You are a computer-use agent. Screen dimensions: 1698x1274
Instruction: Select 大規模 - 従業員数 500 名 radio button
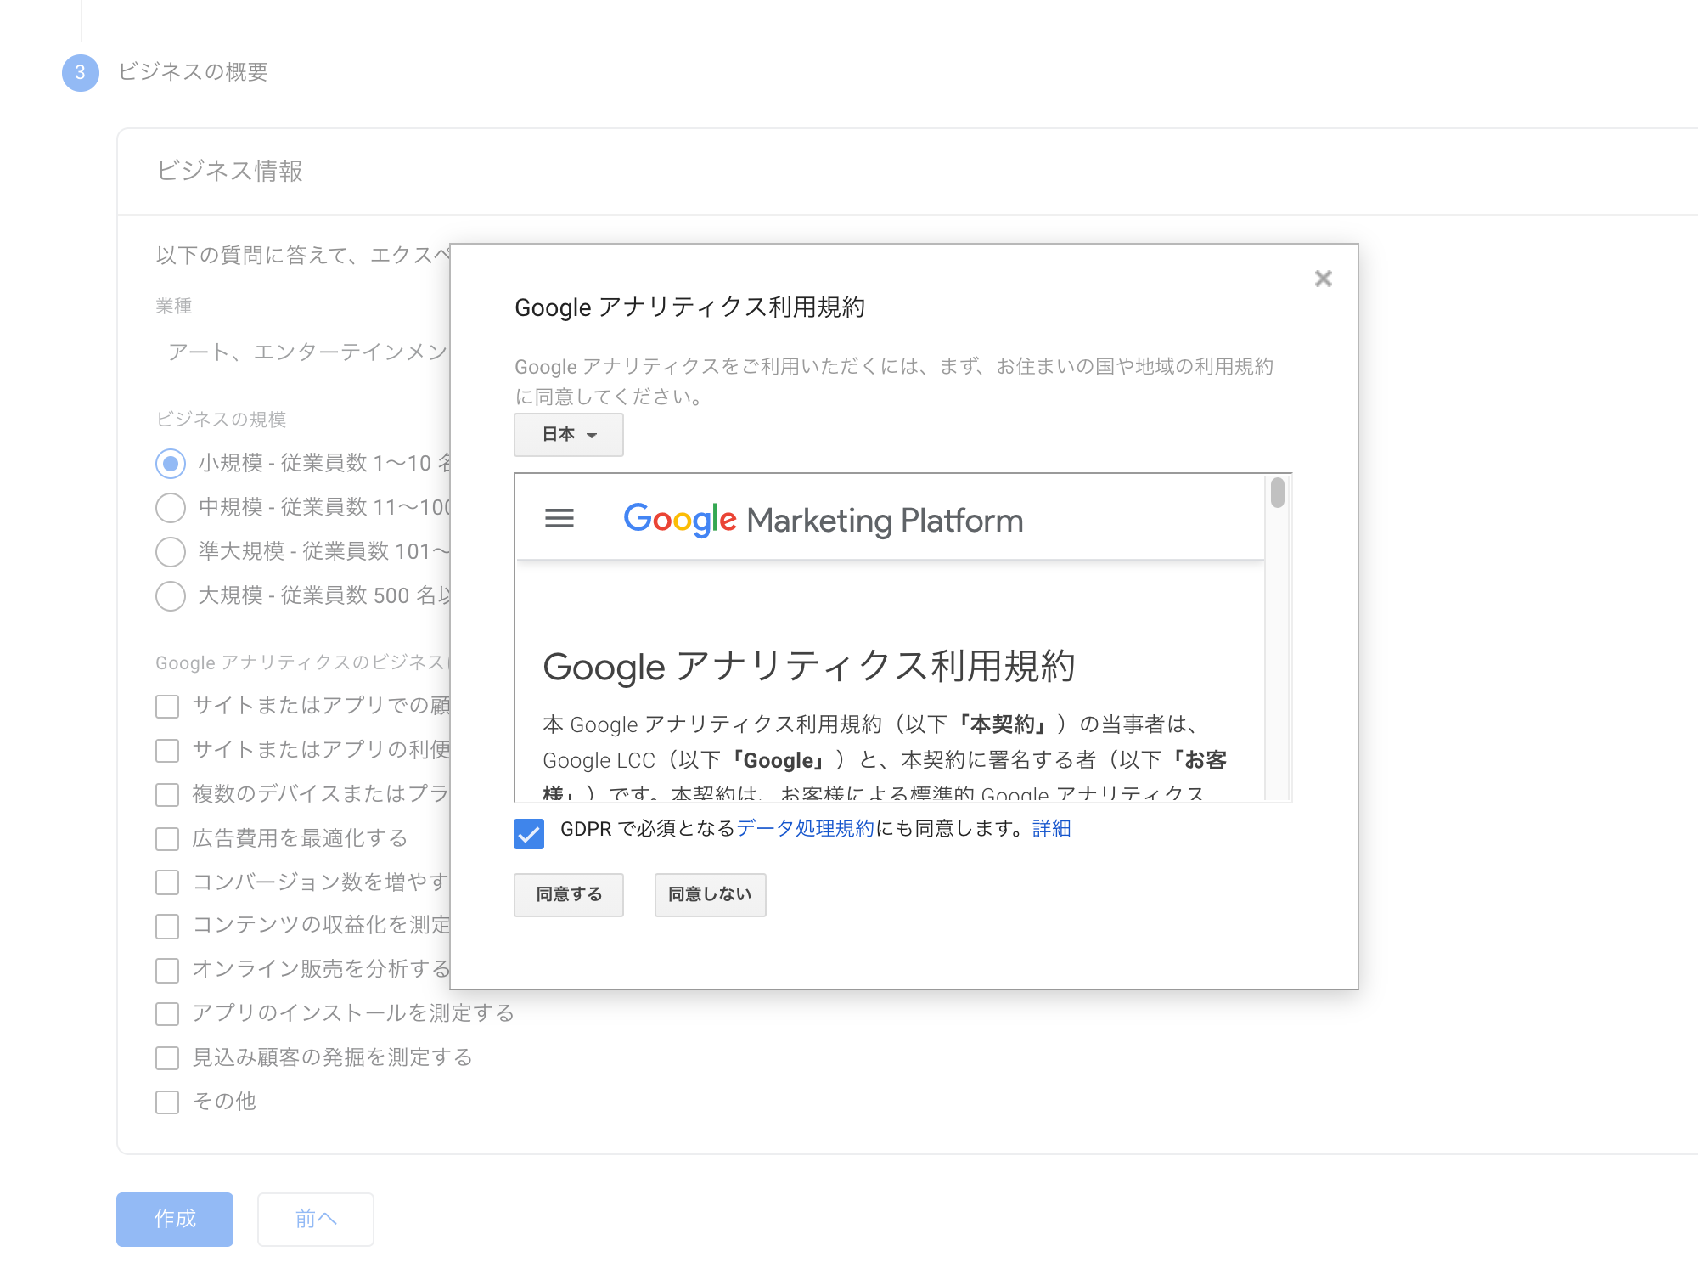tap(171, 595)
